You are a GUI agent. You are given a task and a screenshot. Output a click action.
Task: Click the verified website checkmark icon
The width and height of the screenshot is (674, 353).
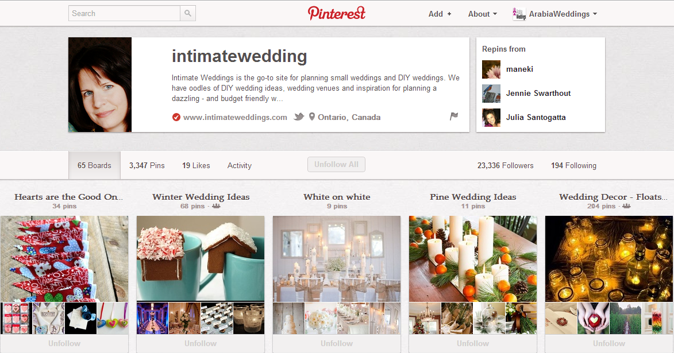[x=176, y=117]
